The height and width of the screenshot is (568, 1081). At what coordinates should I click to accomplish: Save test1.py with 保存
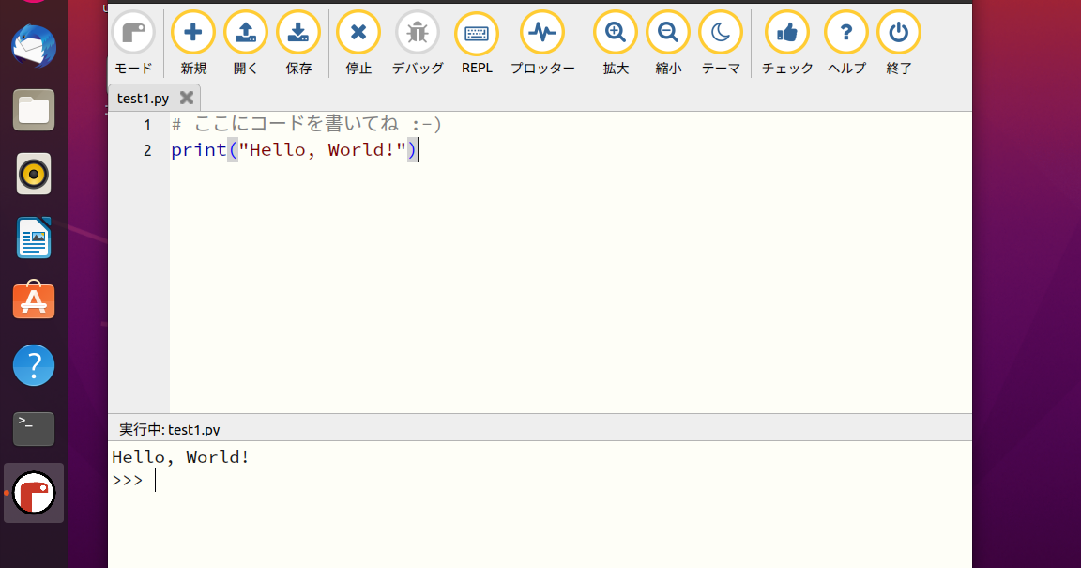(298, 31)
